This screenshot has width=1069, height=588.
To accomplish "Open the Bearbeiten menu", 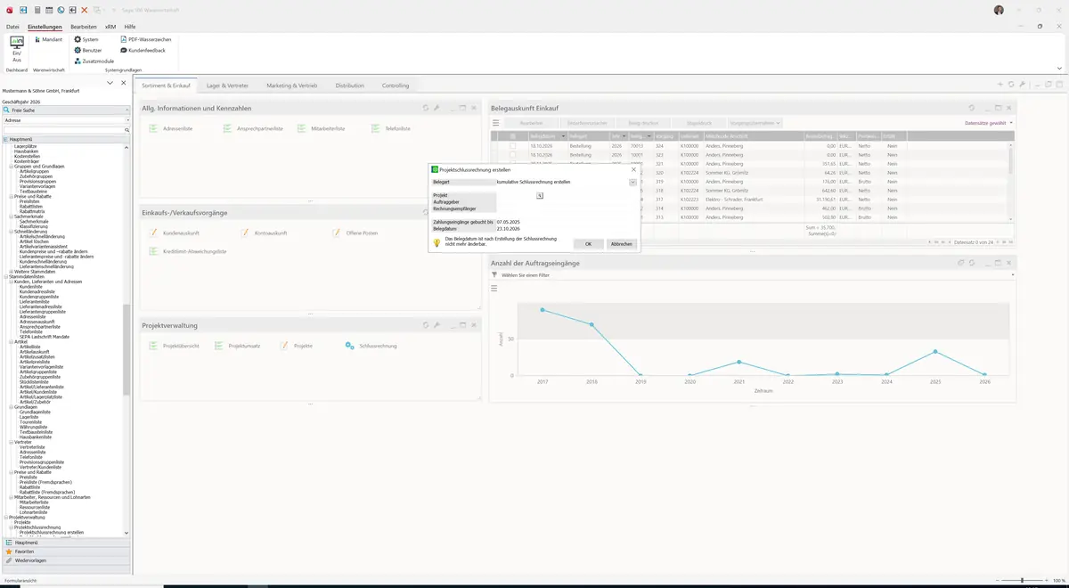I will pos(84,27).
